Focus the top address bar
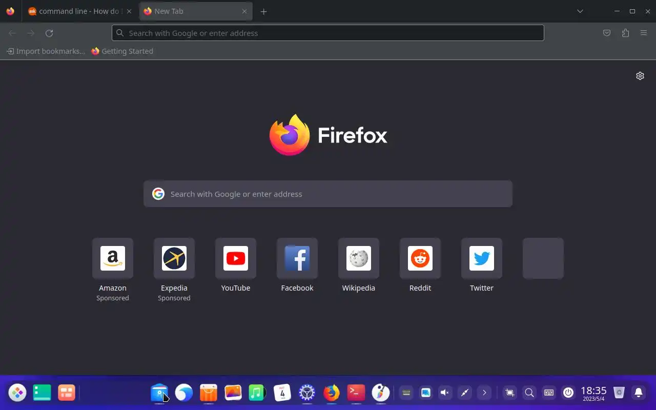This screenshot has width=656, height=410. (x=328, y=33)
